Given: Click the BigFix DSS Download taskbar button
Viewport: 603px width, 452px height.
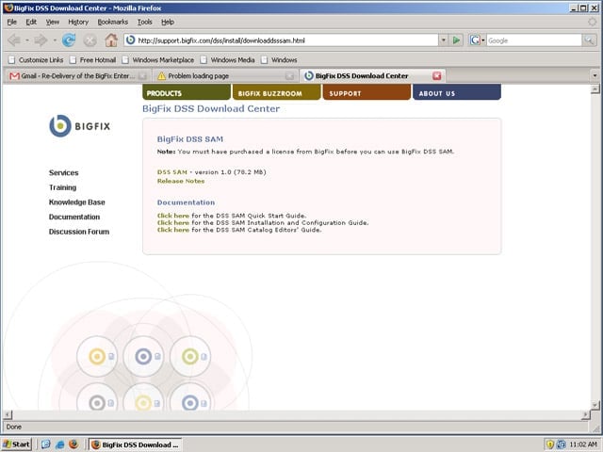Looking at the screenshot, I should point(136,444).
